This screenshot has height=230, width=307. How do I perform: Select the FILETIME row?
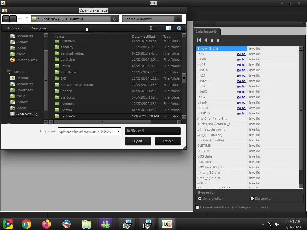[x=247, y=151]
